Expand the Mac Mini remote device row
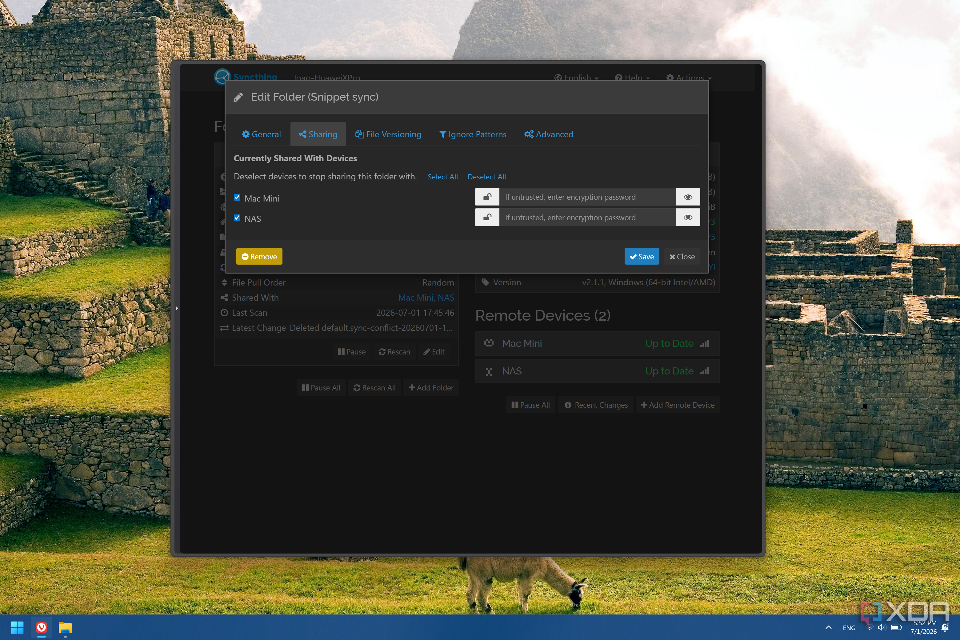960x640 pixels. 597,343
